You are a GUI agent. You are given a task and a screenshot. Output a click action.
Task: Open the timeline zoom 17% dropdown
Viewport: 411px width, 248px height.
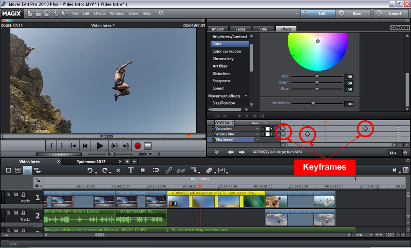coord(371,235)
